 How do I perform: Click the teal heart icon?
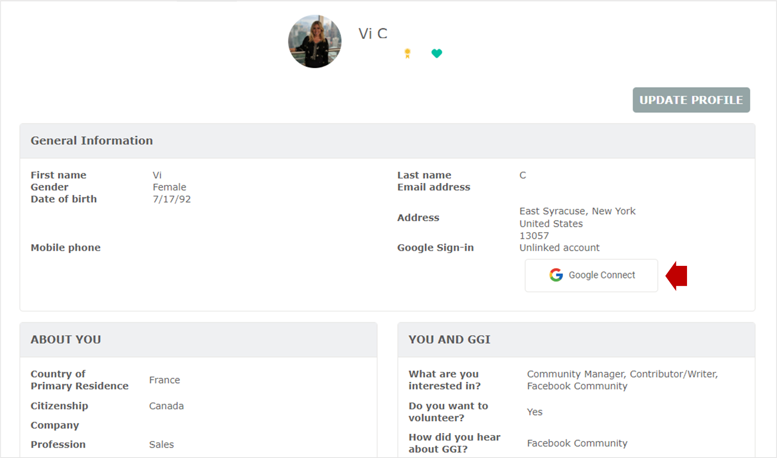point(436,53)
